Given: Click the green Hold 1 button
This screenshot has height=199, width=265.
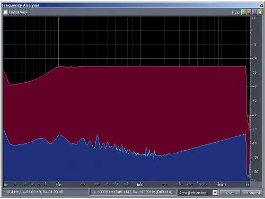Looking at the screenshot, I should pos(243,12).
